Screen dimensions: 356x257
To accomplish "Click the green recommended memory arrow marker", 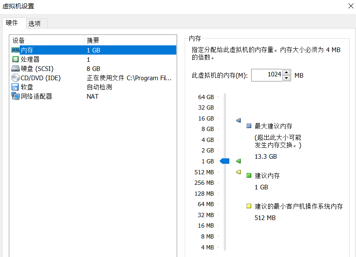I will (239, 161).
